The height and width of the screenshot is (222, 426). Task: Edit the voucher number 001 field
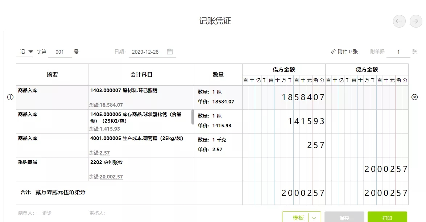tap(60, 52)
